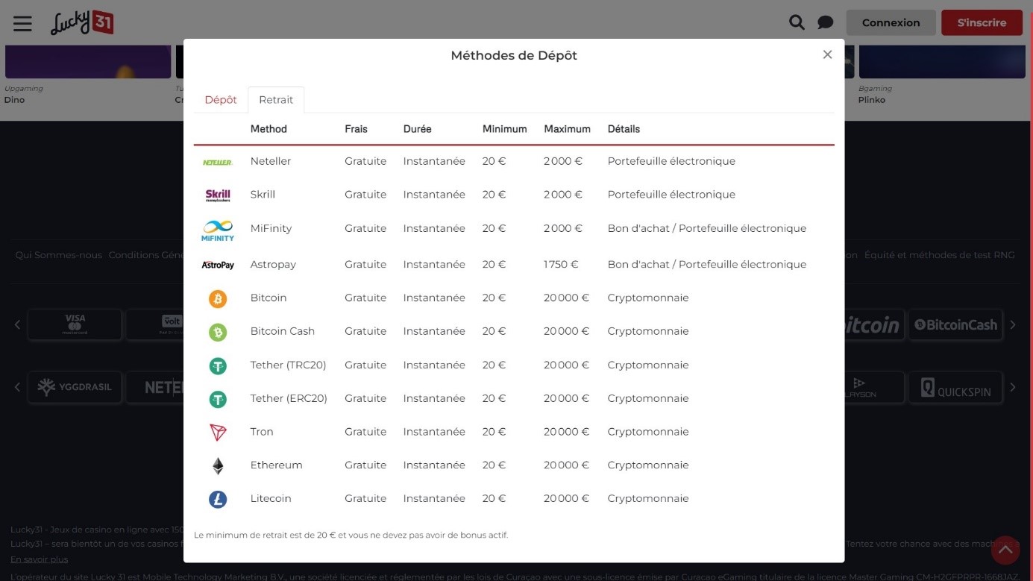Viewport: 1033px width, 581px height.
Task: Select the Astropay method name
Action: (273, 265)
